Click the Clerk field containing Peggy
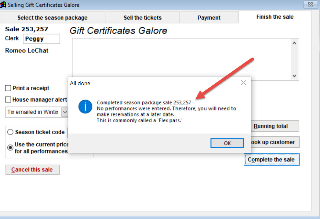The width and height of the screenshot is (320, 219). click(x=42, y=39)
